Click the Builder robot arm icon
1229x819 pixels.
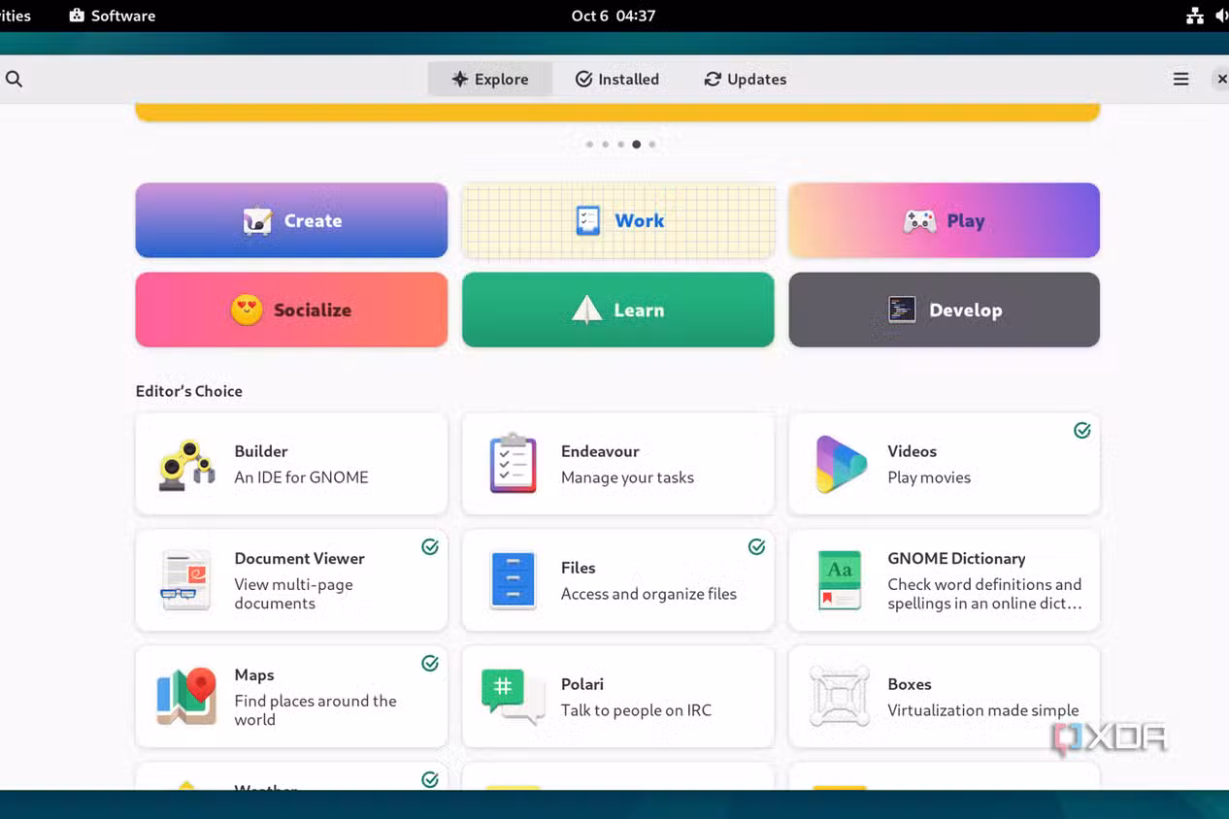coord(186,465)
